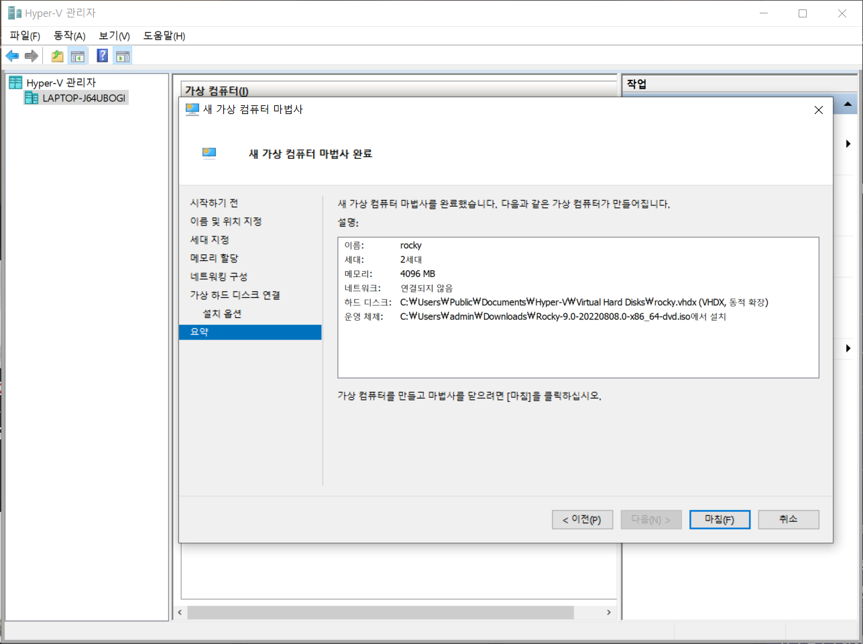This screenshot has height=644, width=863.
Task: Expand the upper submenu arrow in 작업 pane
Action: [848, 144]
